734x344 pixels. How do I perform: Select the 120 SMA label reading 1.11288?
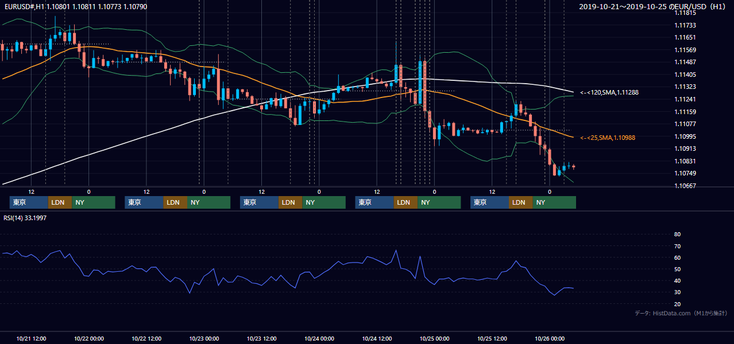click(609, 92)
